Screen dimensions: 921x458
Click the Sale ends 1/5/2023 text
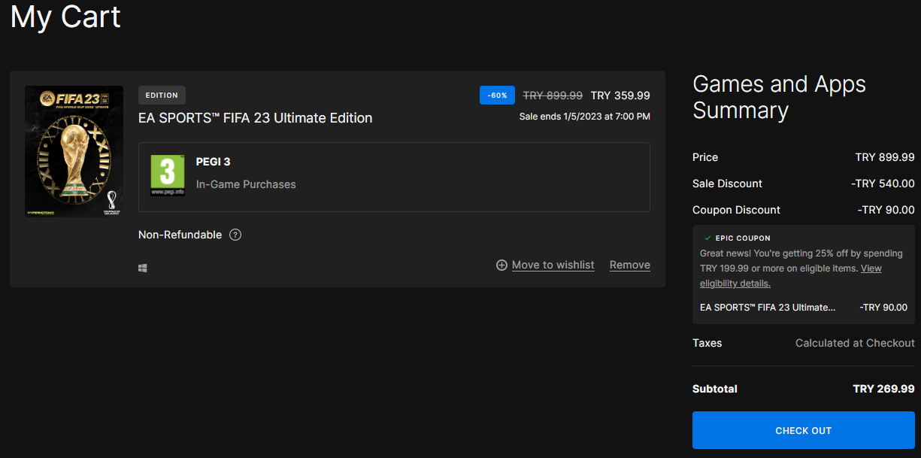(x=585, y=117)
